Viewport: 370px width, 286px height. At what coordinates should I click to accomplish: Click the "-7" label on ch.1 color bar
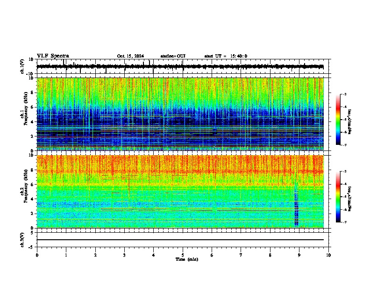(x=345, y=145)
